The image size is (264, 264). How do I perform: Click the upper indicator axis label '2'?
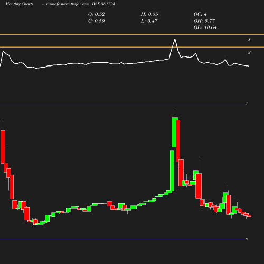[x=249, y=52]
